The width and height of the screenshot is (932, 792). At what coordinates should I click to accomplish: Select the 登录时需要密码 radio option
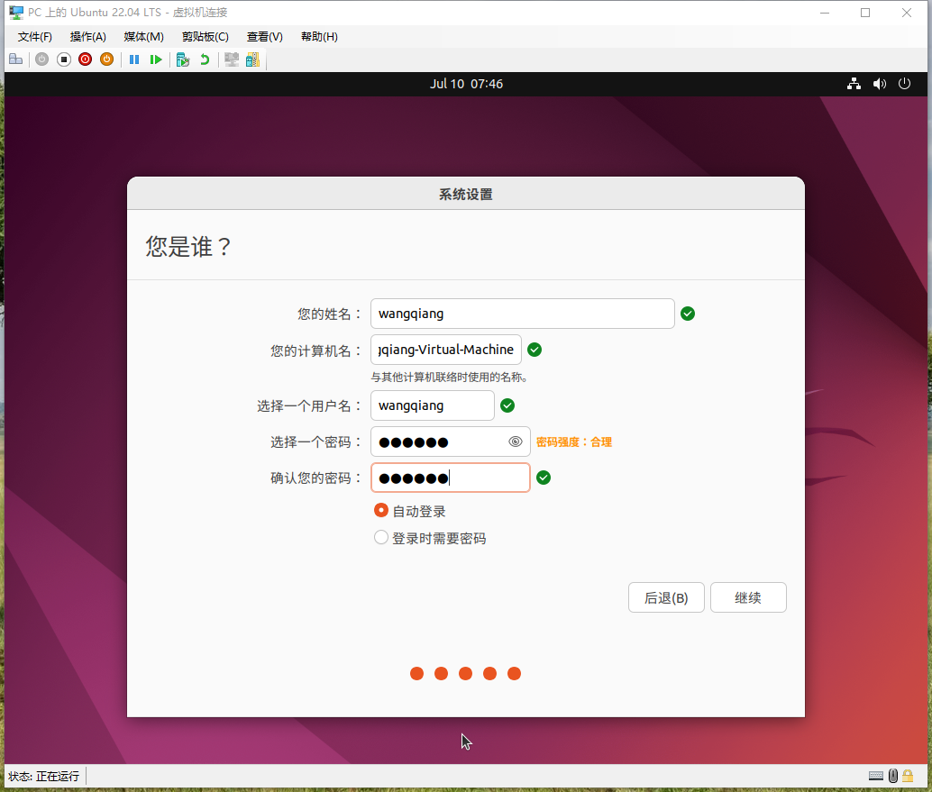[381, 538]
